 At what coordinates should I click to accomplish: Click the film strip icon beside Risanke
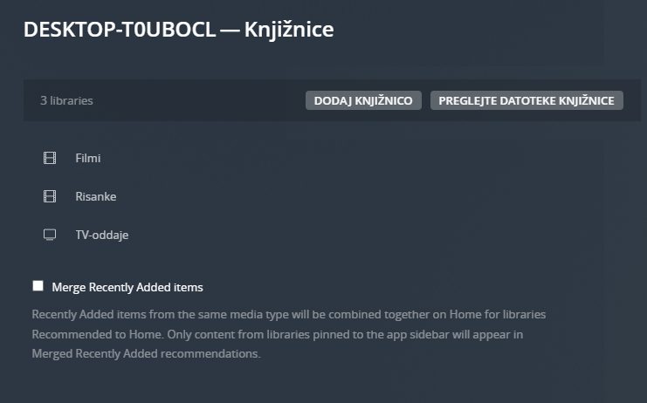pos(50,196)
